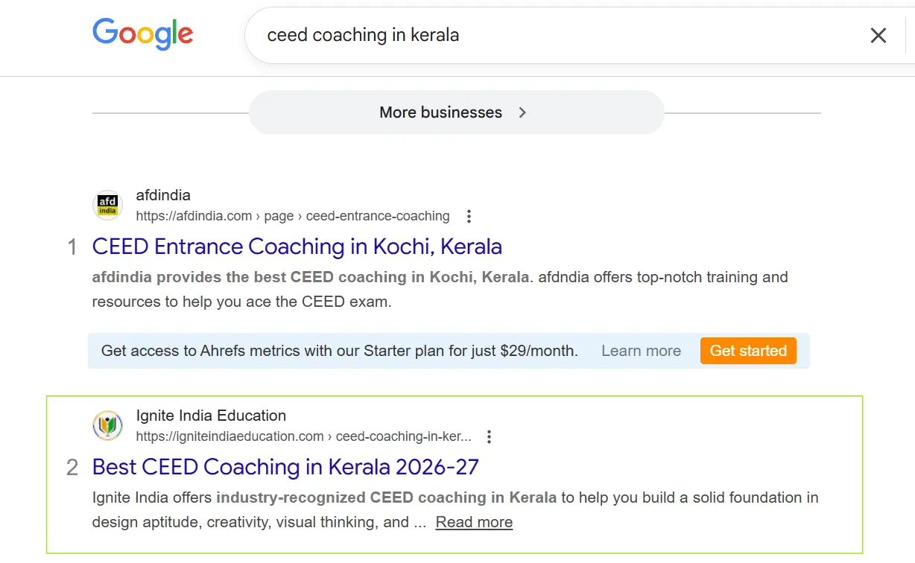Open three-dot menu for afdindia result
Screen dimensions: 915x563
pyautogui.click(x=469, y=217)
